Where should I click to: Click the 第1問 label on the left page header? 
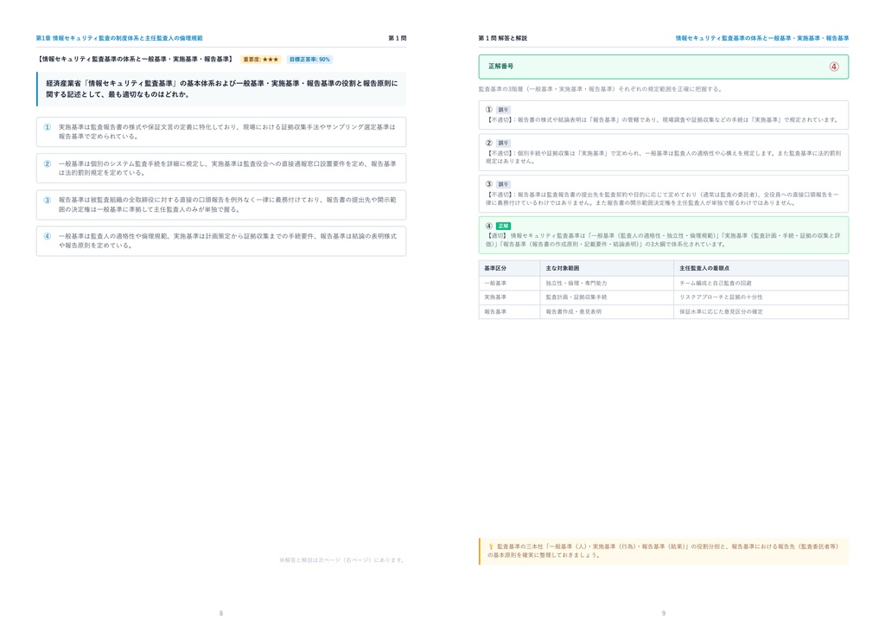tap(398, 38)
